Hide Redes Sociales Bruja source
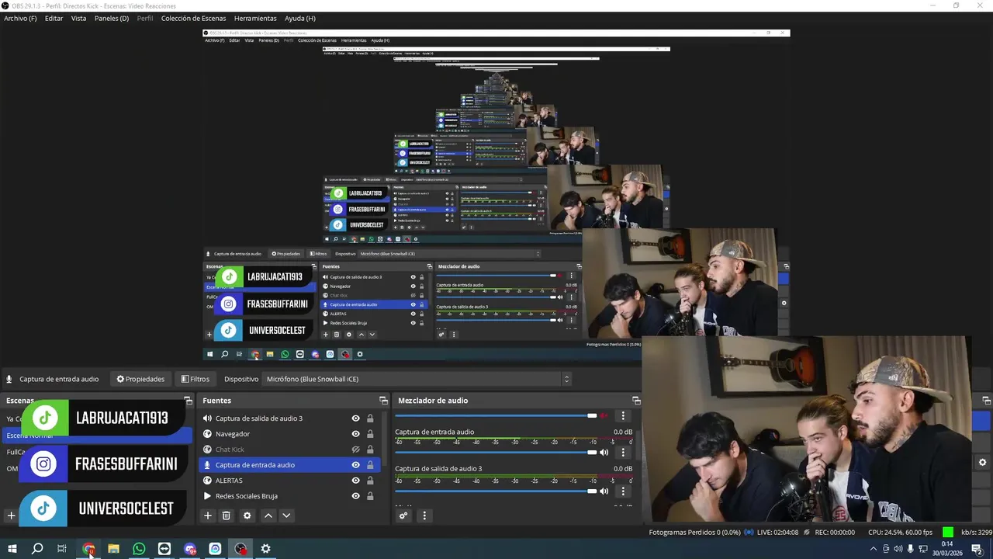The height and width of the screenshot is (559, 993). [x=355, y=496]
